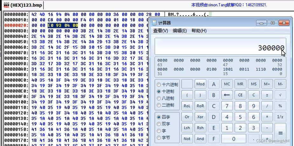Viewport: 294px width, 146px height.
Task: Click the Calculator app icon in title bar
Action: [154, 23]
